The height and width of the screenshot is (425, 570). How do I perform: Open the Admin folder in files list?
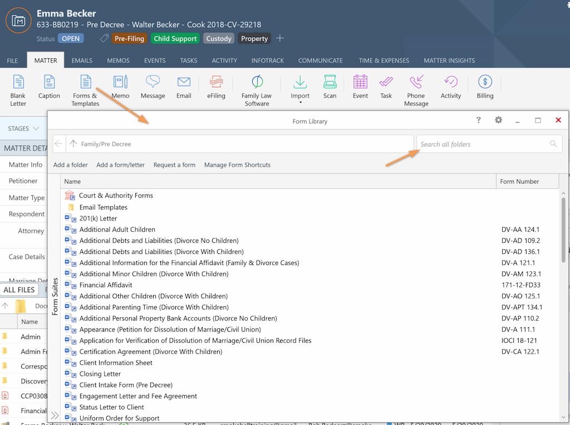click(x=31, y=337)
